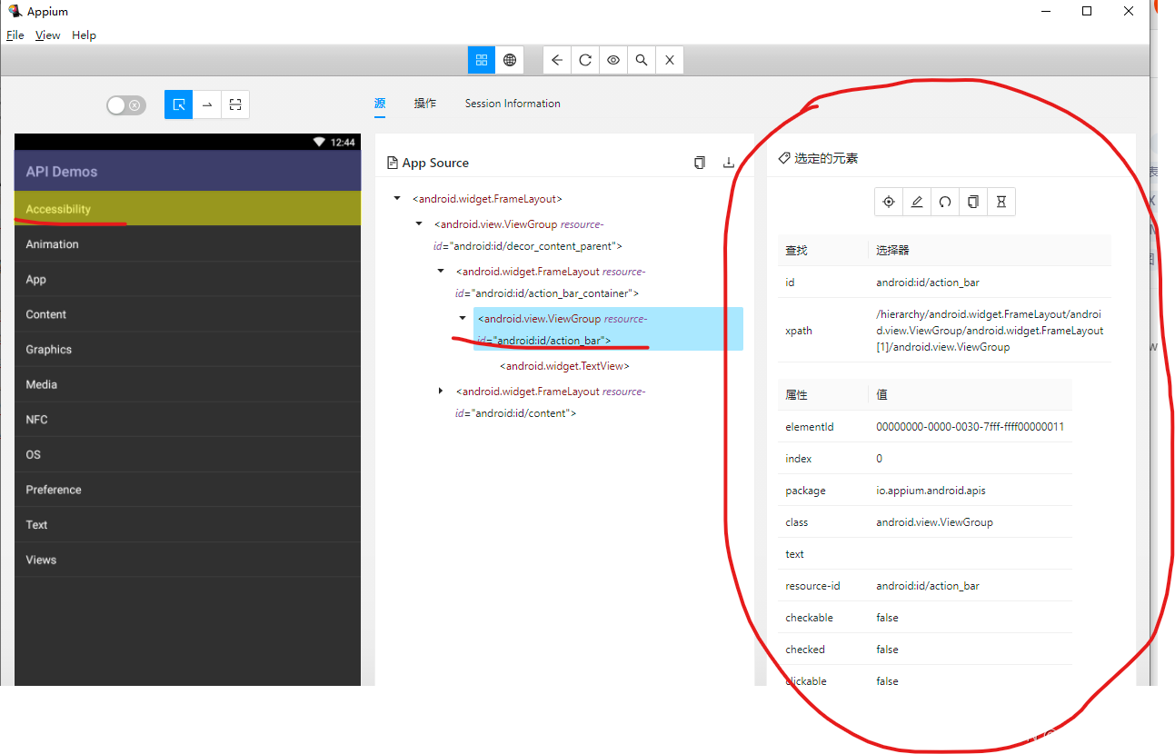Select Graphics item in the device list
This screenshot has height=754, width=1175.
tap(187, 350)
